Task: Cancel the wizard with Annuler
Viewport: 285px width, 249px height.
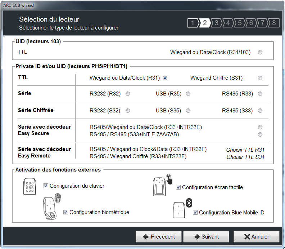Action: pyautogui.click(x=257, y=237)
